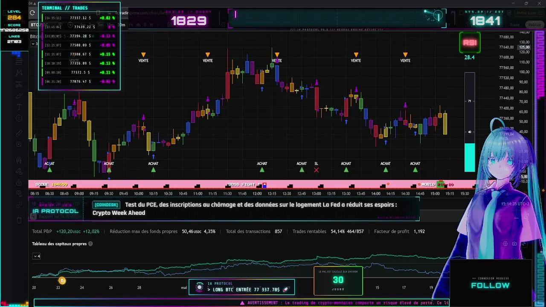Click the COINDESK news headline text

245,209
